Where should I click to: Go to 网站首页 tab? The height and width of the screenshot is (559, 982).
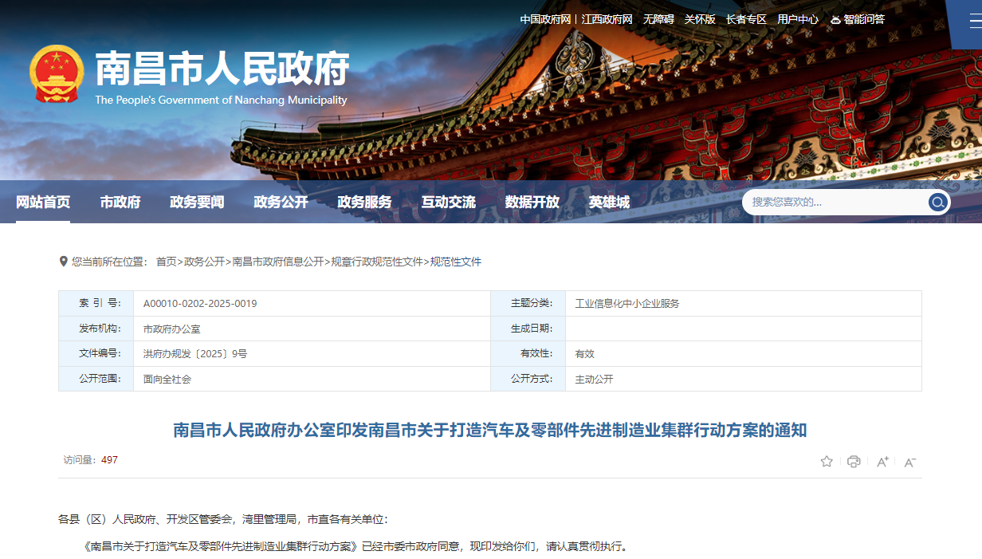pos(43,202)
